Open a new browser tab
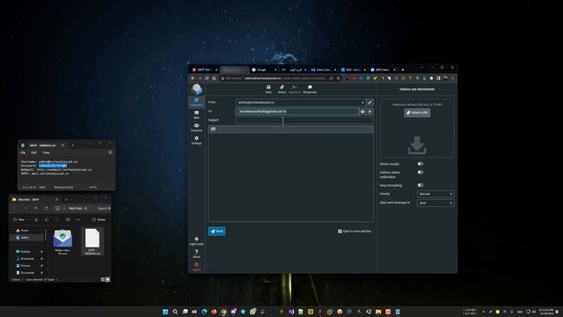 click(x=403, y=70)
